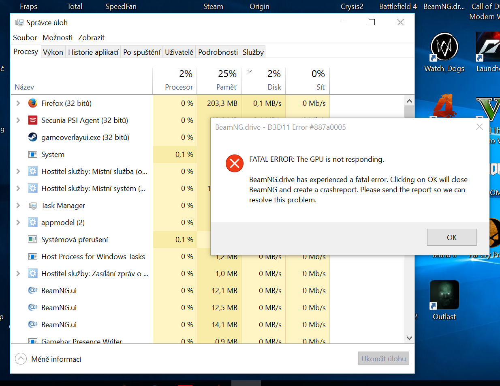The width and height of the screenshot is (500, 386).
Task: Click the Ukončit úlohu button
Action: click(x=384, y=359)
